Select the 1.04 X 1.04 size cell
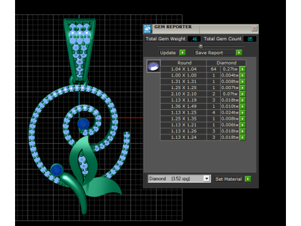 click(184, 69)
